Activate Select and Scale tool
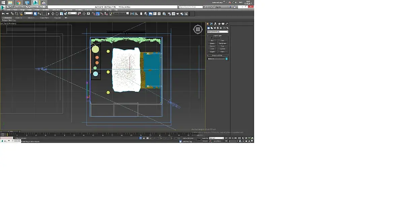The image size is (397, 223). tap(61, 14)
